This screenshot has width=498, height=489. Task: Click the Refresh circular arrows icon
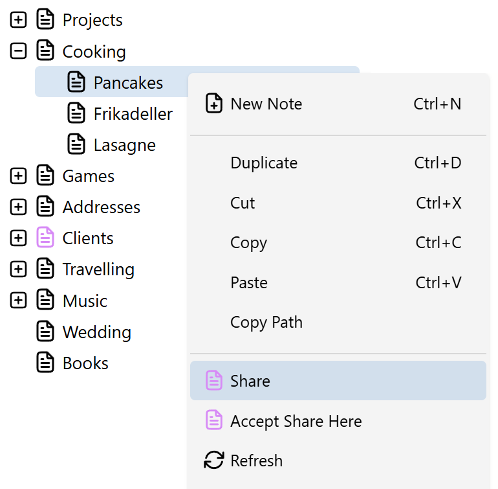(213, 460)
